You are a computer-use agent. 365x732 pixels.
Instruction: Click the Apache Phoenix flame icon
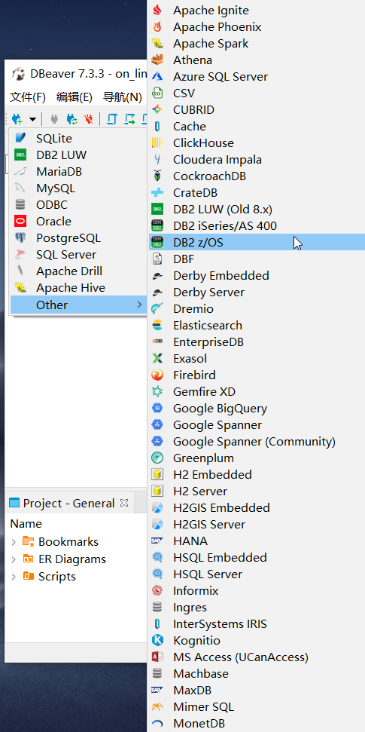coord(157,27)
